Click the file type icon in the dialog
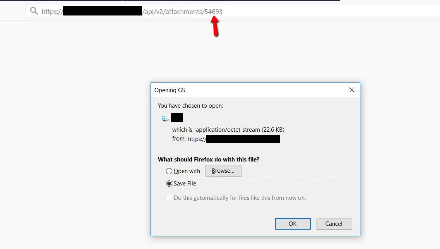This screenshot has width=440, height=249. click(166, 118)
